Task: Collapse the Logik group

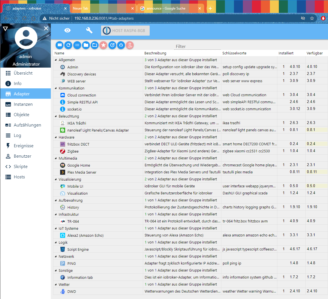Action: pyautogui.click(x=56, y=242)
